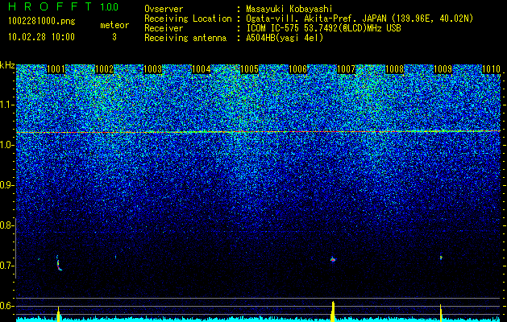Click the meteor count label

114,25
